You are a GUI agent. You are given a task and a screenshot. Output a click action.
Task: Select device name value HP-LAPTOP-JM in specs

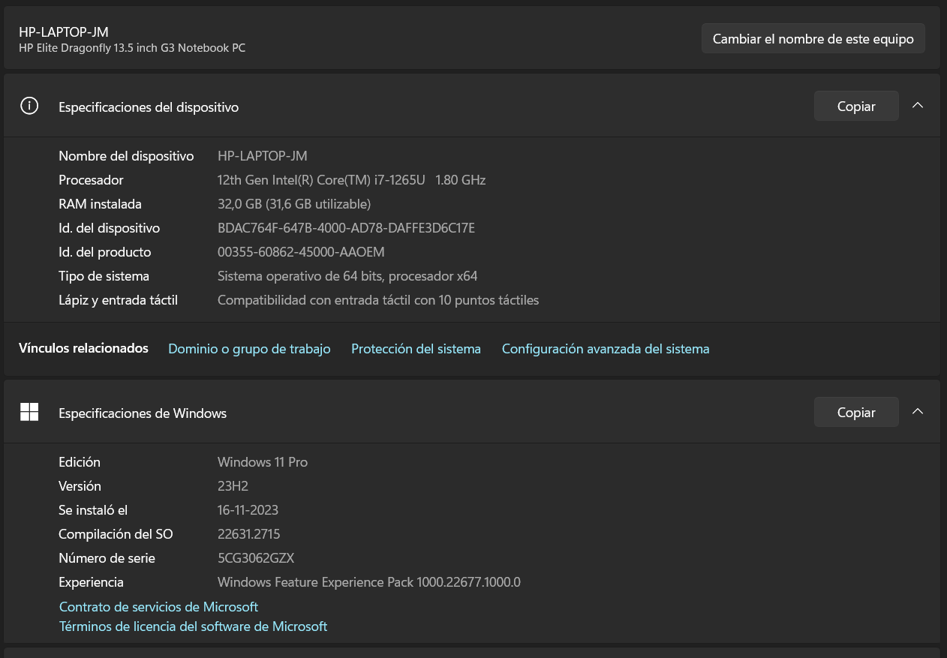262,156
